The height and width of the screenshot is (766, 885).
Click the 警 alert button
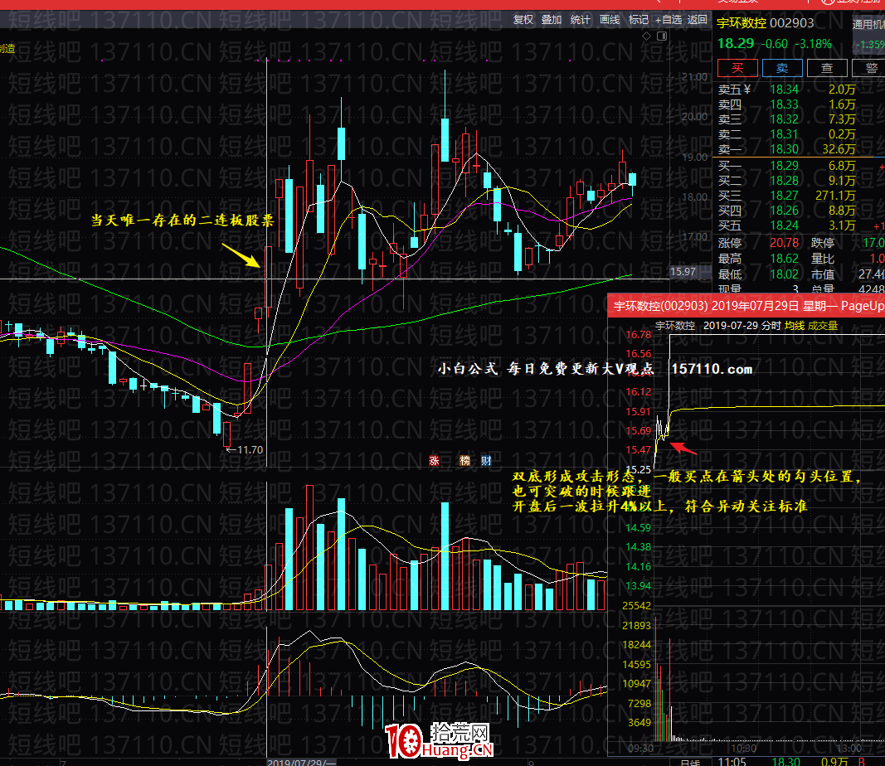coord(870,68)
